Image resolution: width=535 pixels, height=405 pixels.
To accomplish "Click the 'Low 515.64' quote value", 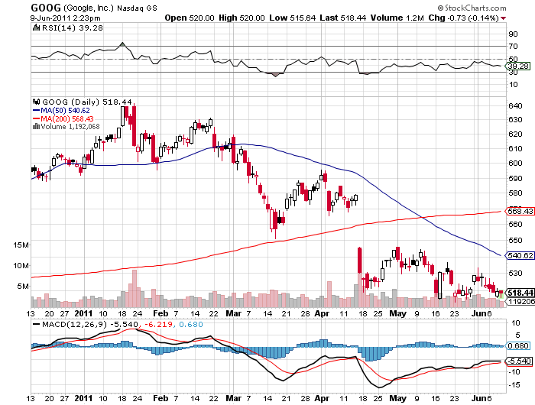I will 293,18.
